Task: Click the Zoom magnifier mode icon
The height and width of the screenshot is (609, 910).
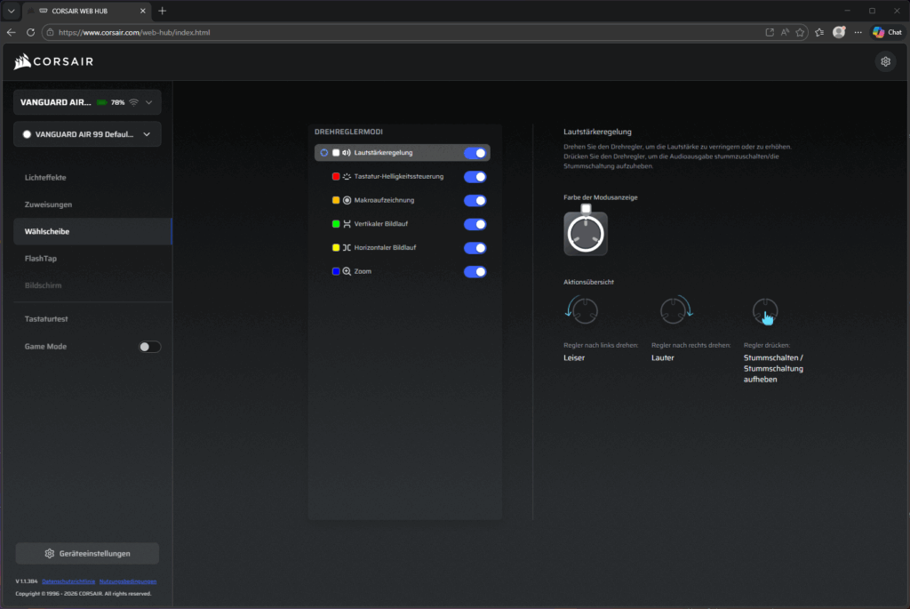Action: point(347,271)
